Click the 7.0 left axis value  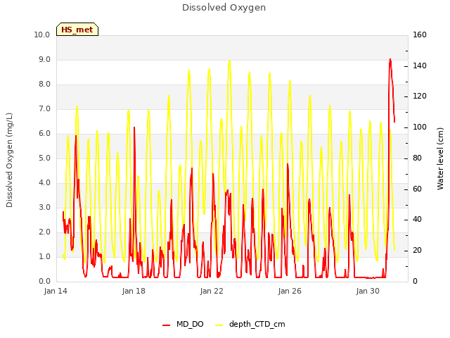click(x=44, y=109)
